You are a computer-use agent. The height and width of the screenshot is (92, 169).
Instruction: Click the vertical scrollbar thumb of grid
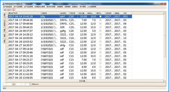click(165, 36)
